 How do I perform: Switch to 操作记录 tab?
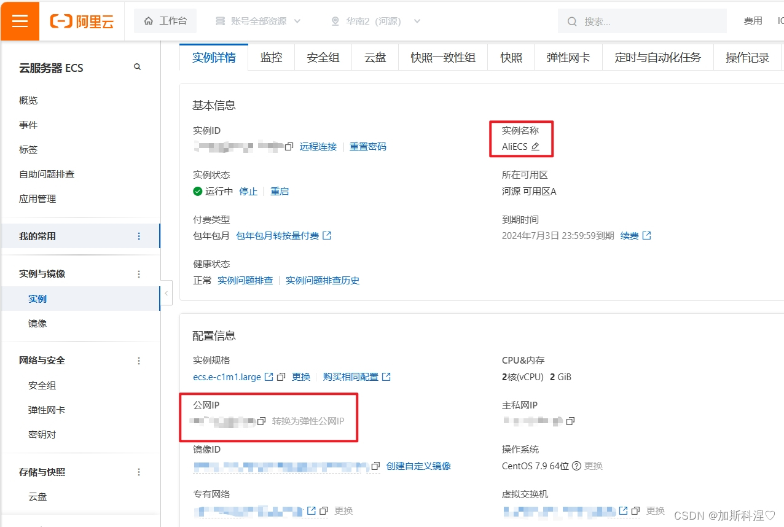[x=748, y=58]
